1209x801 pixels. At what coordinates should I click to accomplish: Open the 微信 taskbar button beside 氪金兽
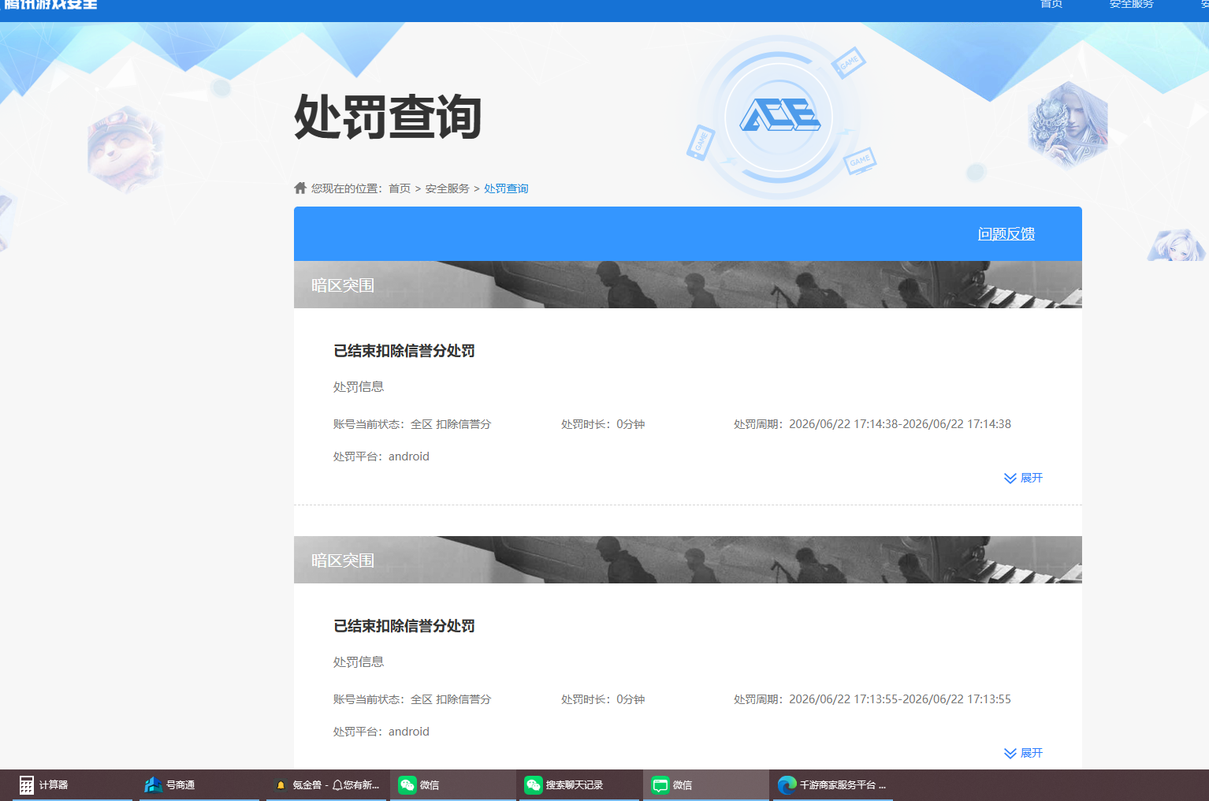(453, 785)
